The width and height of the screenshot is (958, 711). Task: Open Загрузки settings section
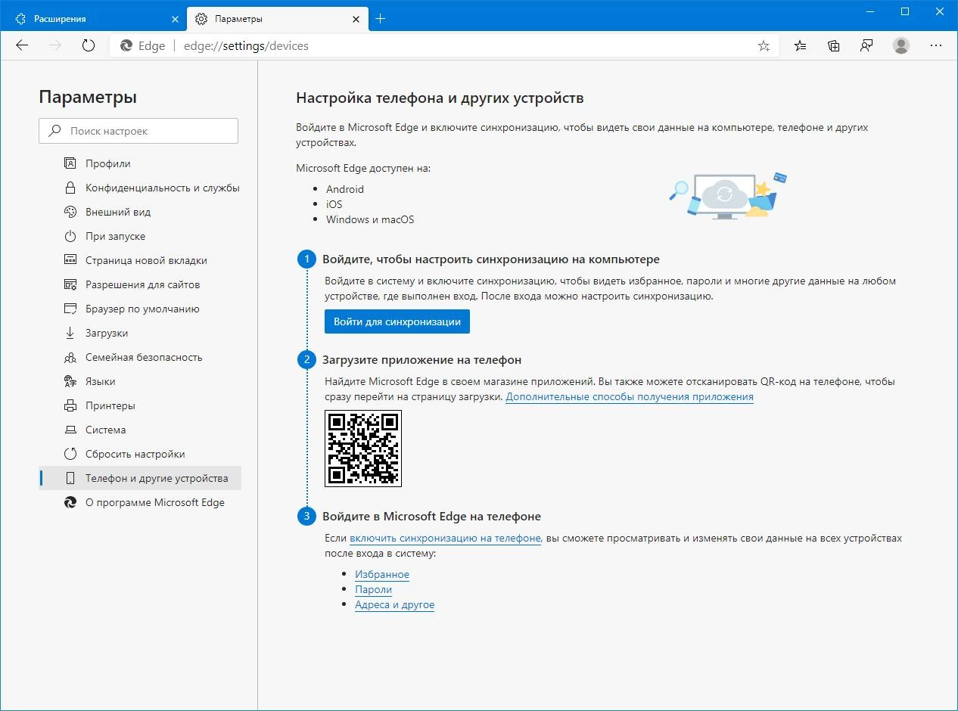[x=107, y=333]
